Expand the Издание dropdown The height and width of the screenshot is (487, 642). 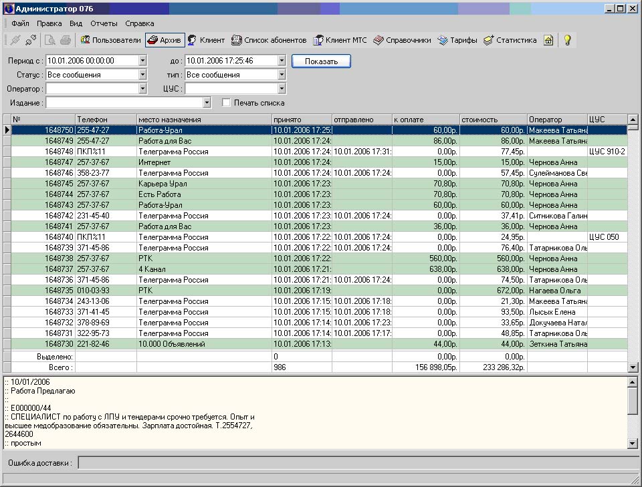point(207,103)
